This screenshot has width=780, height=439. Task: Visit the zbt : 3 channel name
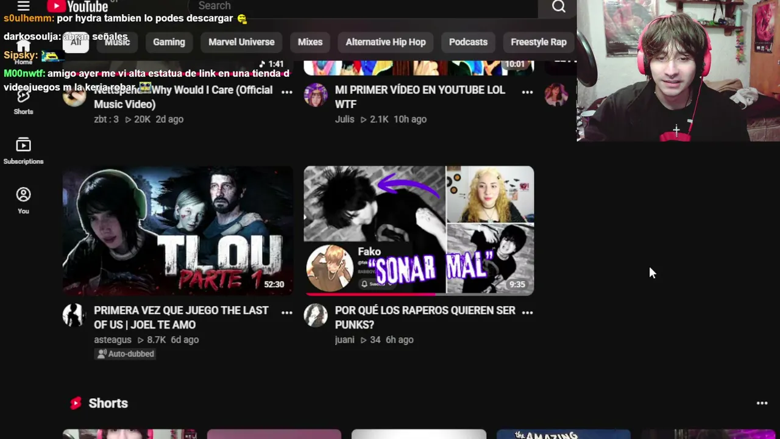coord(106,119)
